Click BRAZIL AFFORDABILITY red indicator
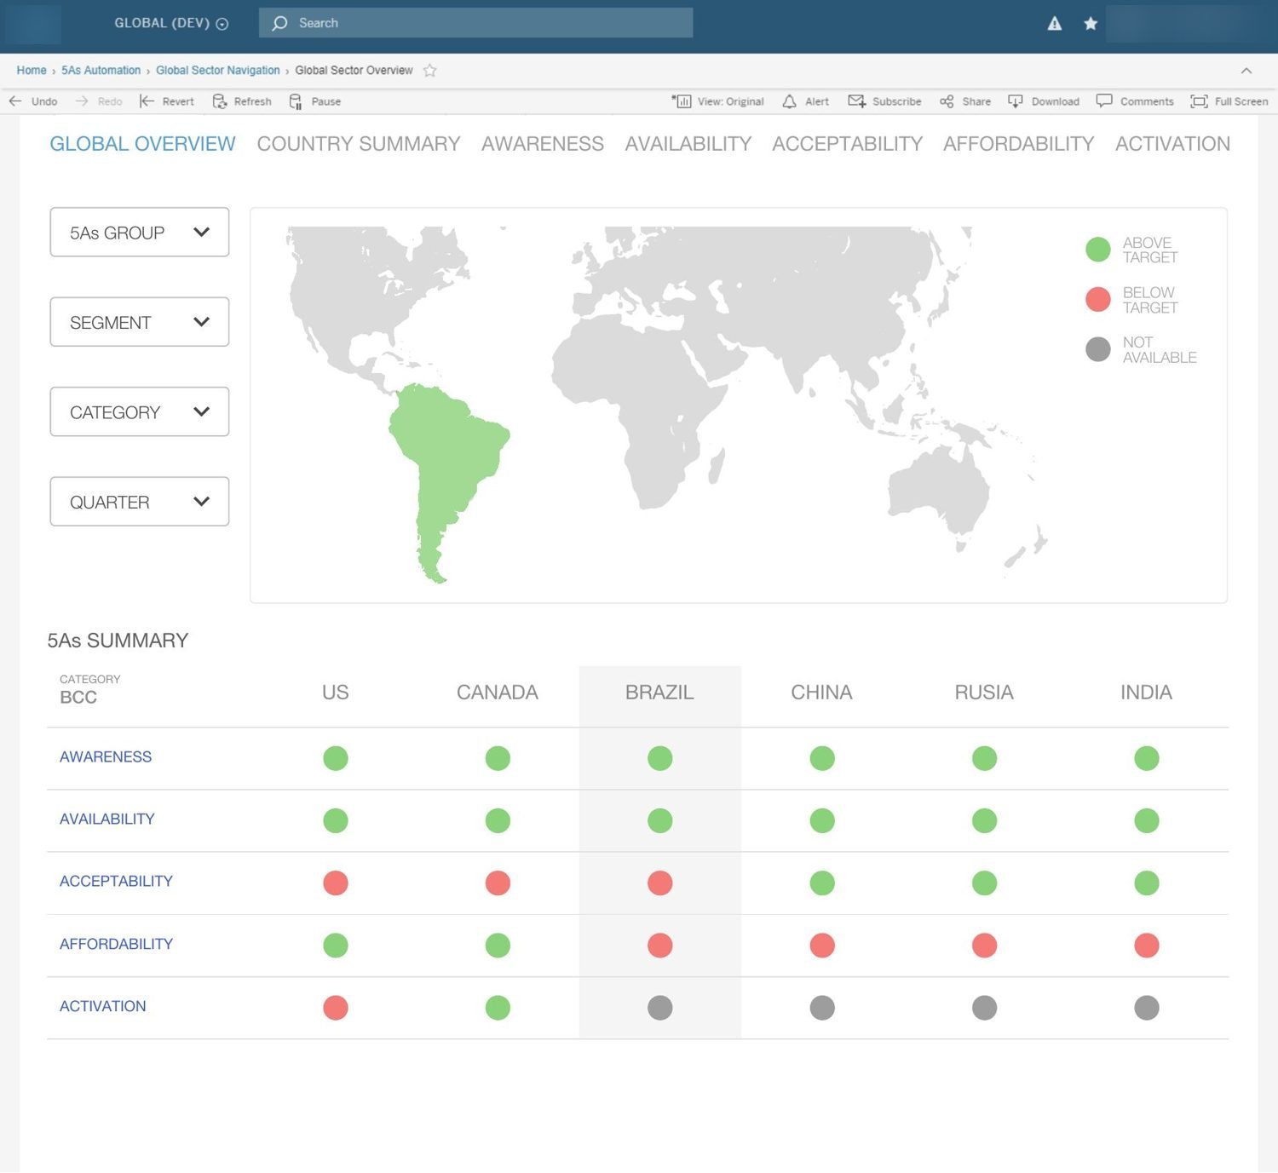This screenshot has width=1278, height=1173. click(660, 946)
